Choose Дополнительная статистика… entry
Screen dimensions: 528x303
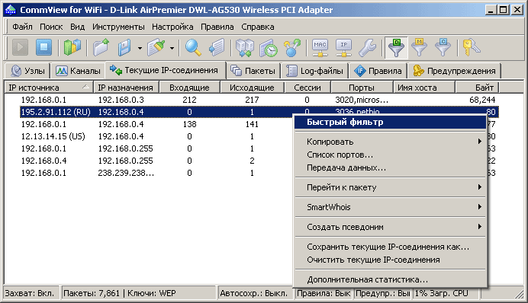click(390, 279)
